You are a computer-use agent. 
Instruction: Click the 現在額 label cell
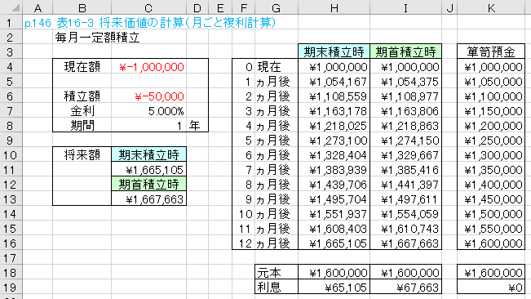click(82, 67)
